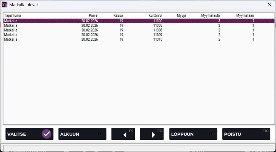Click the Tapahtuma column header
The width and height of the screenshot is (276, 152).
pos(13,15)
